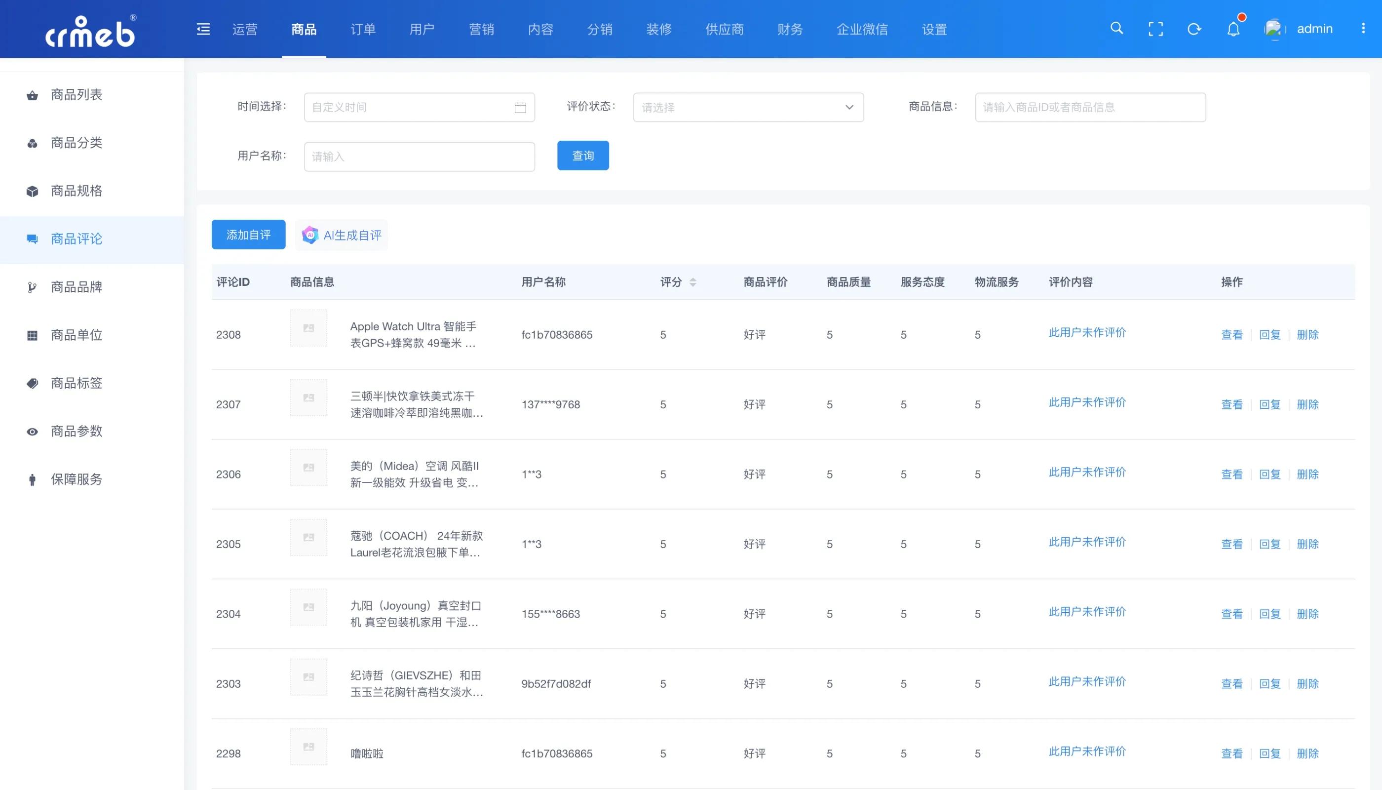Open 噜啦啦 product thumbnail
Image resolution: width=1382 pixels, height=790 pixels.
(308, 747)
